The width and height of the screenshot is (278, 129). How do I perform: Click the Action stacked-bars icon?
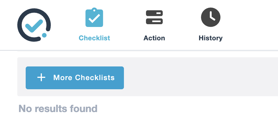(x=154, y=17)
